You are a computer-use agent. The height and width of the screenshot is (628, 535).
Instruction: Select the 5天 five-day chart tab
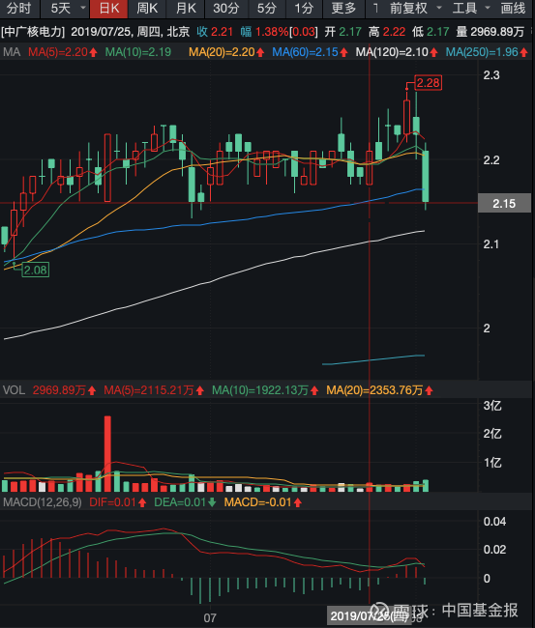61,9
